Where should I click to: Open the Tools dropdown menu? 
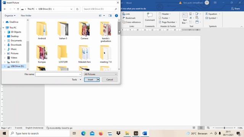click(x=76, y=80)
